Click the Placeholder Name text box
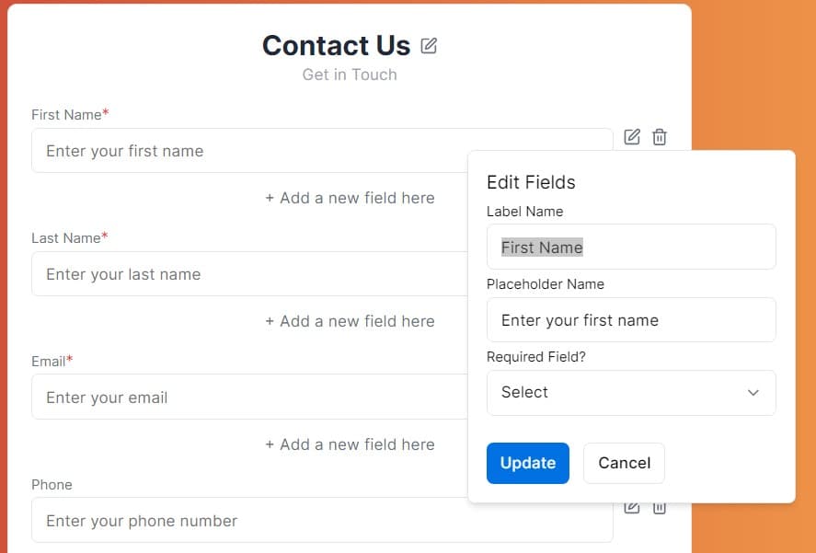 pyautogui.click(x=631, y=320)
